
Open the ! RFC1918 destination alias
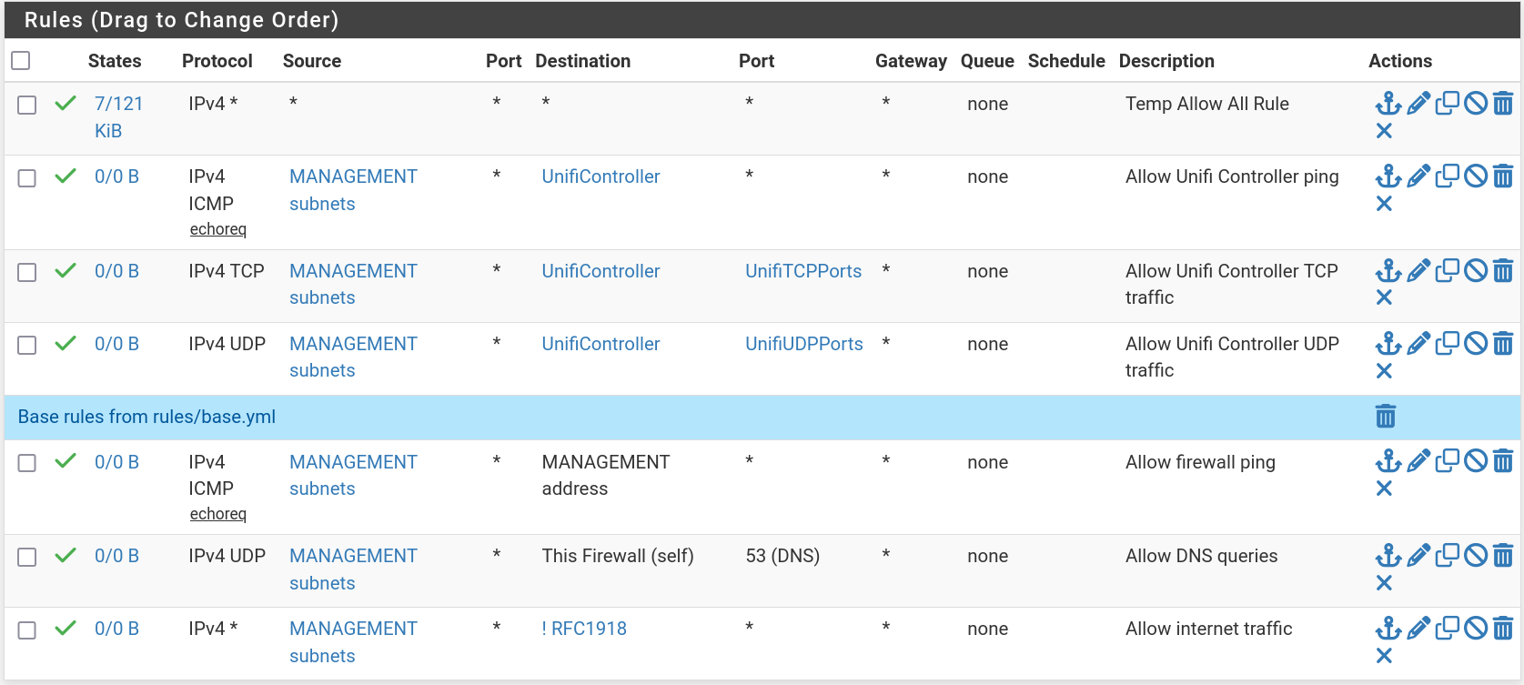(x=584, y=629)
